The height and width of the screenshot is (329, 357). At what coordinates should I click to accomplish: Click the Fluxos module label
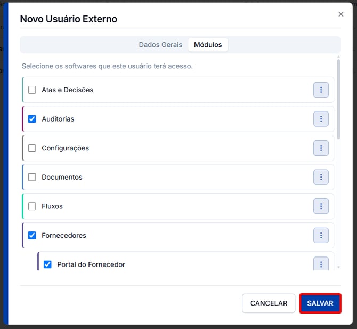pos(52,206)
